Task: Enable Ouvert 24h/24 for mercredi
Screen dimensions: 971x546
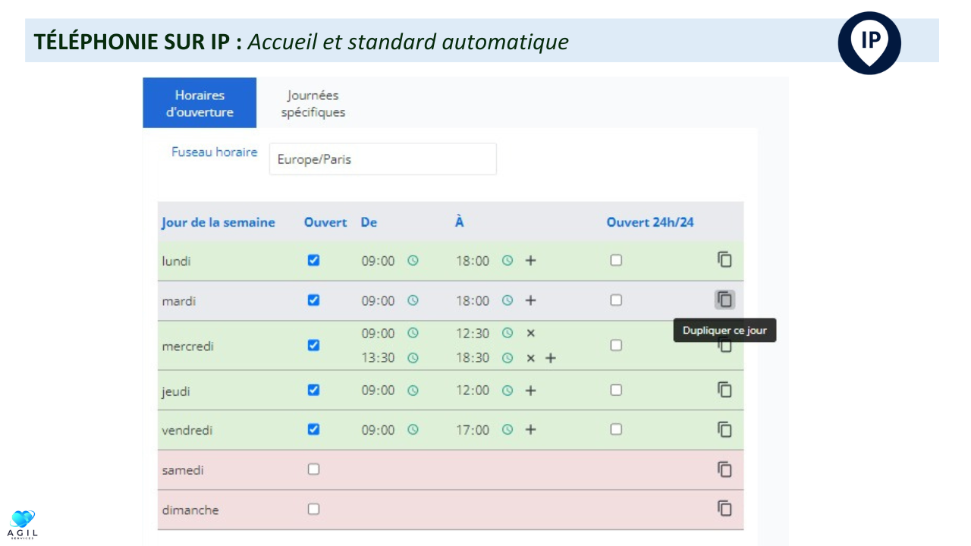Action: (616, 345)
